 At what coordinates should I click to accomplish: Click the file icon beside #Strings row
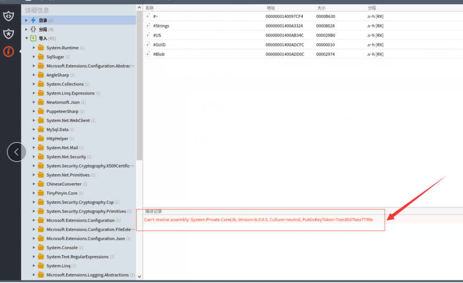(148, 26)
